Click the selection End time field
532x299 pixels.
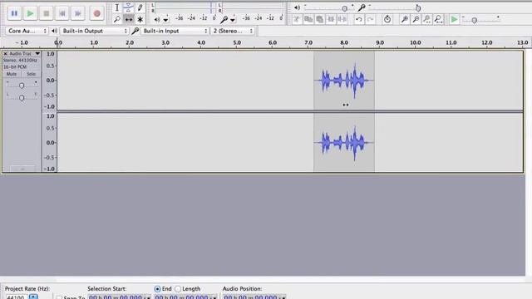click(x=185, y=297)
